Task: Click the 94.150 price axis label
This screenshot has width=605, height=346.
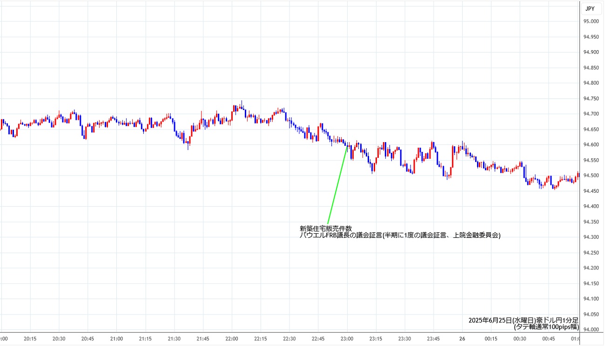Action: click(x=592, y=283)
